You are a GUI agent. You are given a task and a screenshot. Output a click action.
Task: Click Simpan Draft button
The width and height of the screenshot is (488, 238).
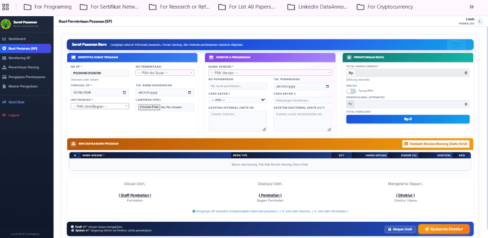400,229
